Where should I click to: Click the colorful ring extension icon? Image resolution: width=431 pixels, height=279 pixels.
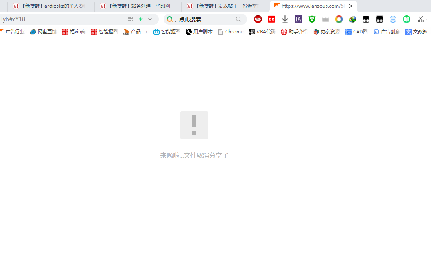[339, 19]
